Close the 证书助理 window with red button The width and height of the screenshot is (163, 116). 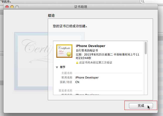tap(7, 7)
